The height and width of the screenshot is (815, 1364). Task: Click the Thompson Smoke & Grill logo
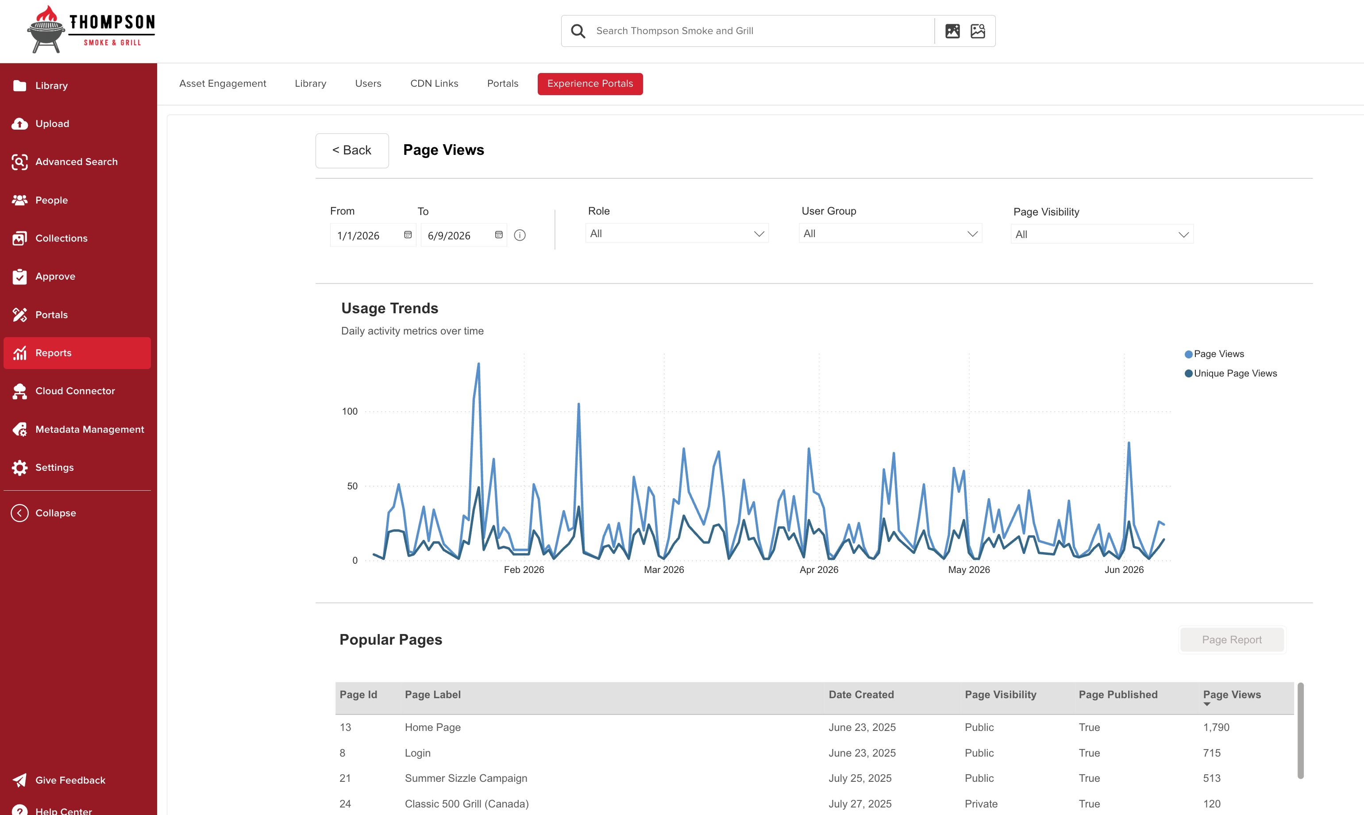(91, 30)
